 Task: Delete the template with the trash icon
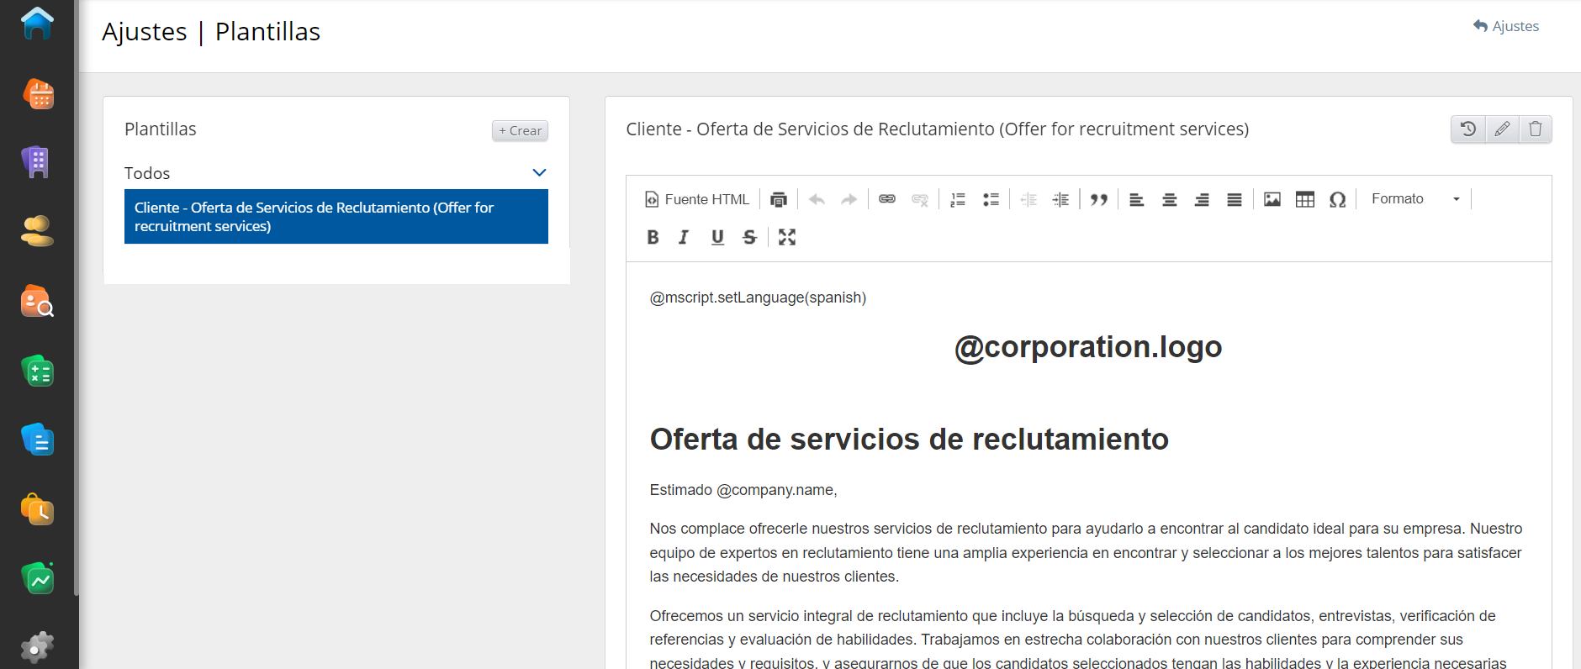(1535, 129)
